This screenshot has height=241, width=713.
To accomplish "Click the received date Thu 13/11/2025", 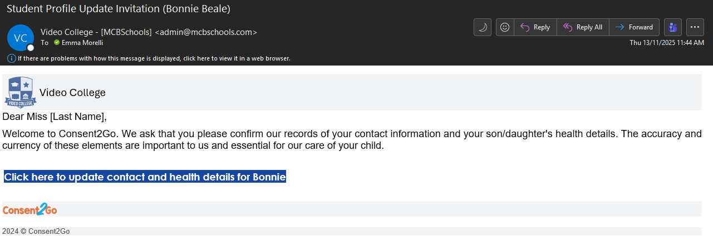I will [666, 43].
